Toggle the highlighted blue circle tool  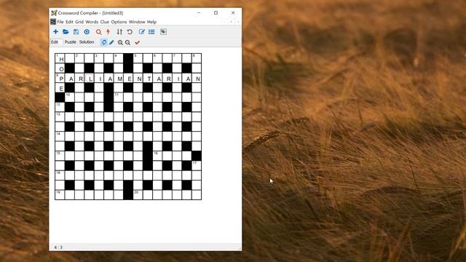pyautogui.click(x=103, y=42)
